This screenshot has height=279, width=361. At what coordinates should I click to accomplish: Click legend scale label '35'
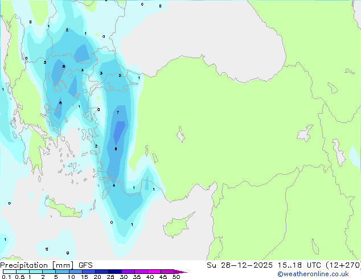click(x=137, y=277)
